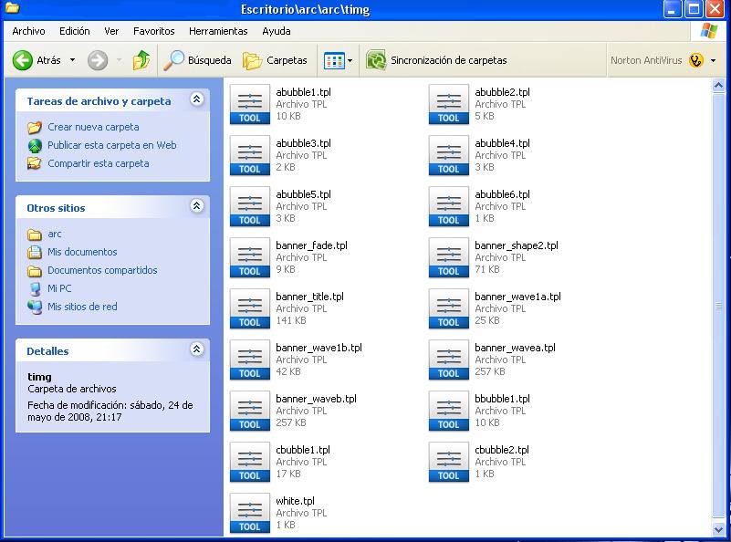Open the views mode dropdown arrow
731x542 pixels.
(350, 61)
